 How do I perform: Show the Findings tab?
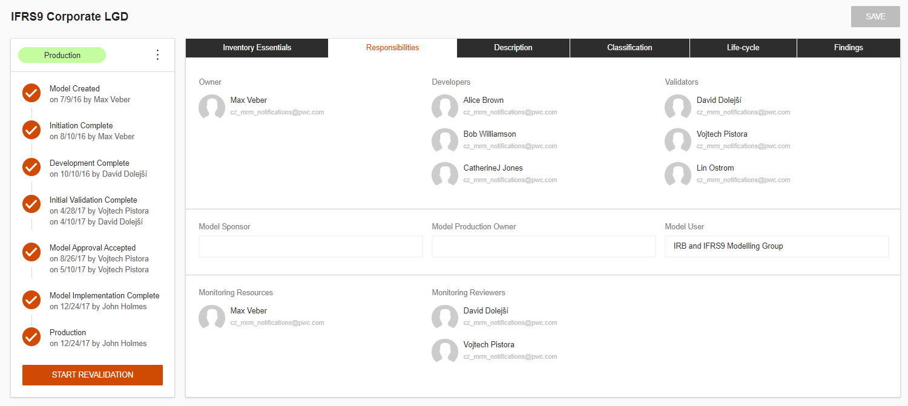click(x=848, y=48)
